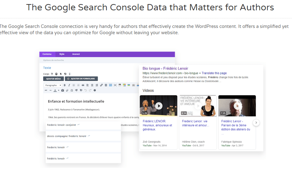Open the text color dropdown arrow
The height and width of the screenshot is (176, 292).
click(x=59, y=90)
